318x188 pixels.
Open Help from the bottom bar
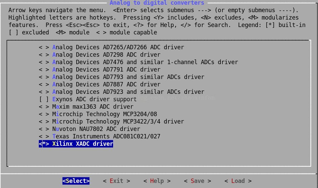click(x=157, y=181)
